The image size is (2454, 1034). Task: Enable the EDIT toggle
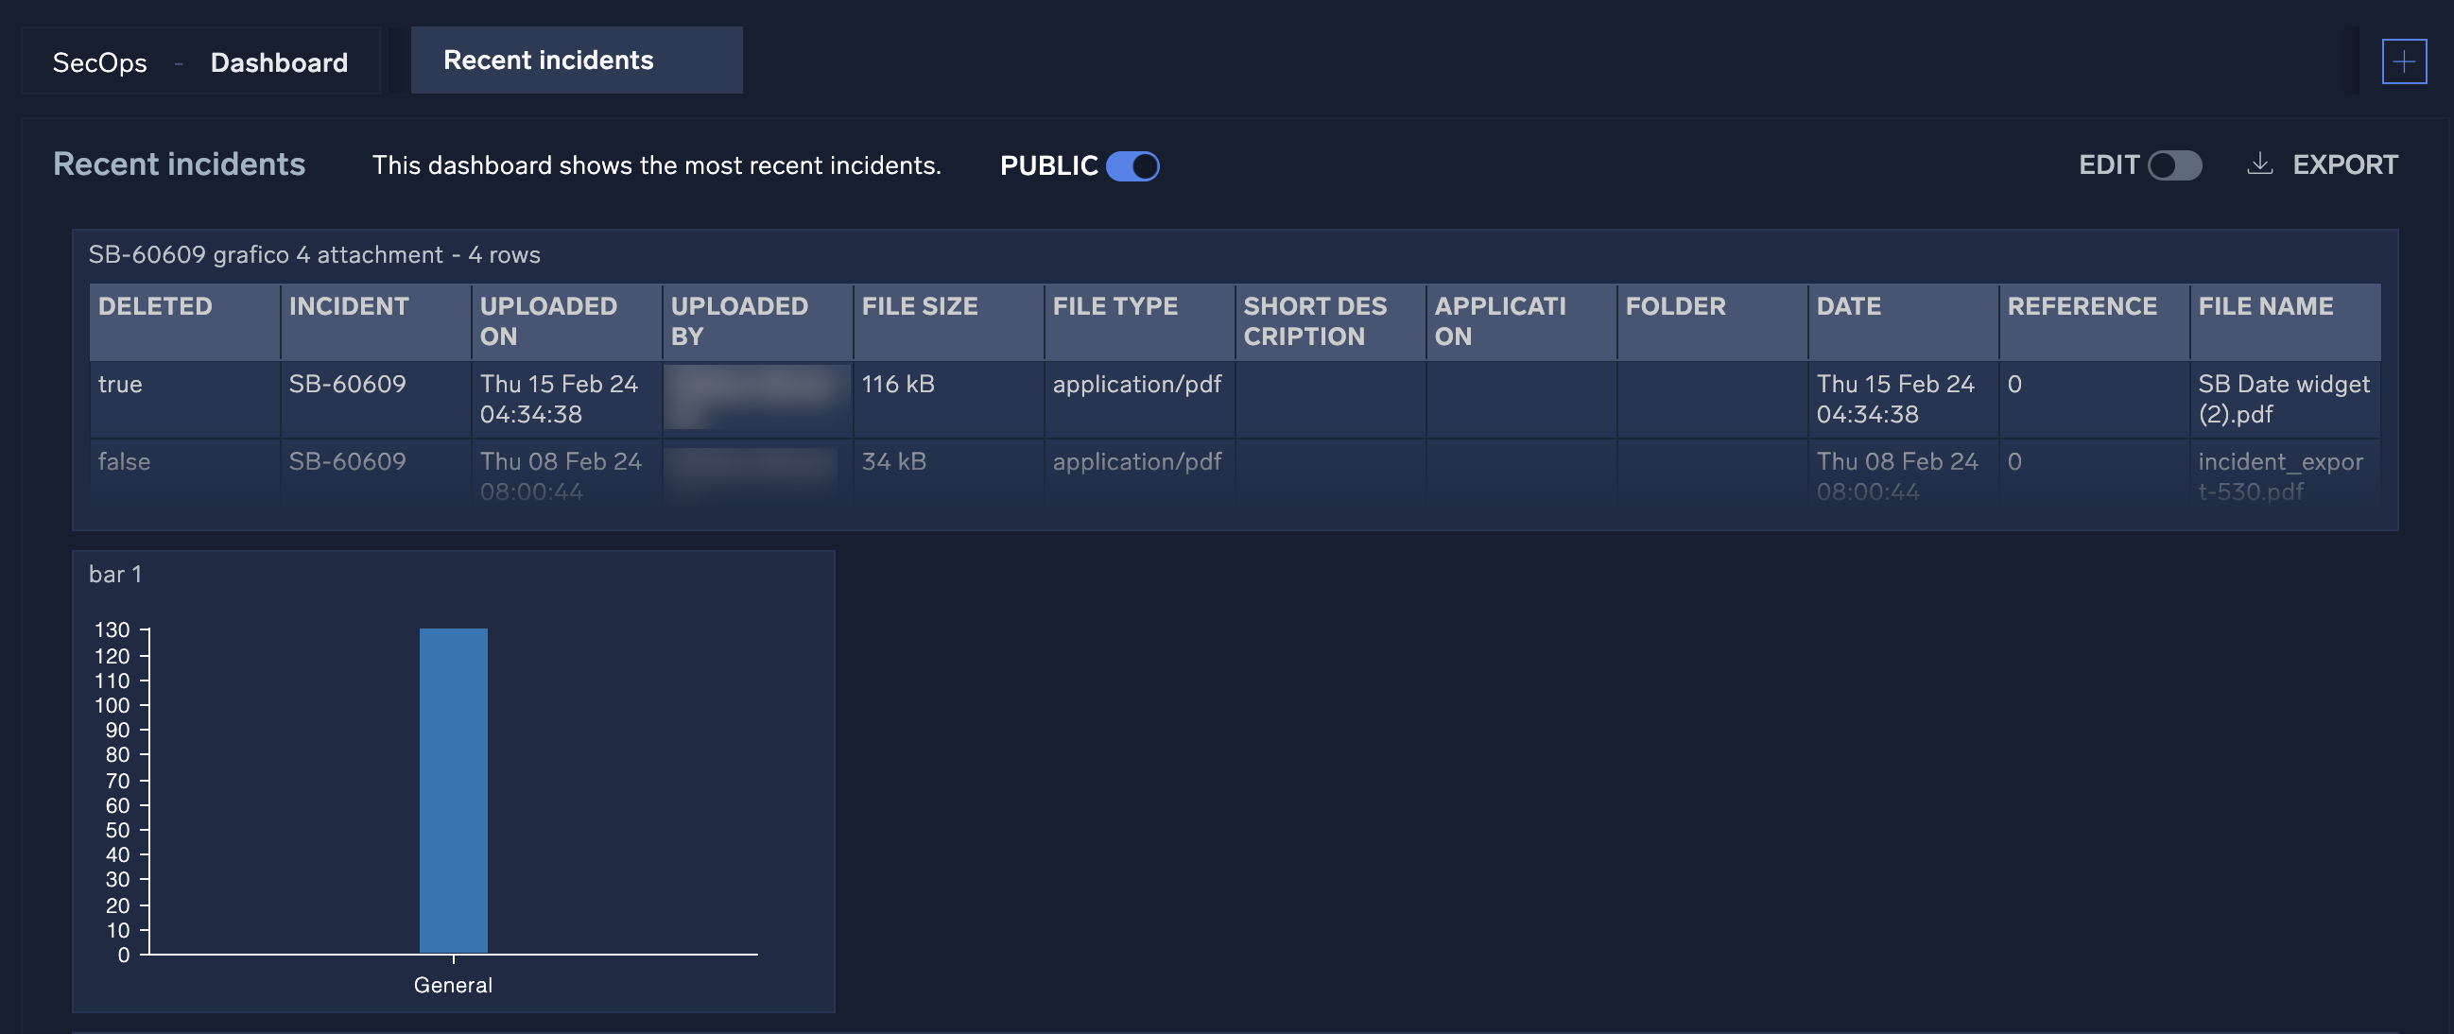(2174, 165)
